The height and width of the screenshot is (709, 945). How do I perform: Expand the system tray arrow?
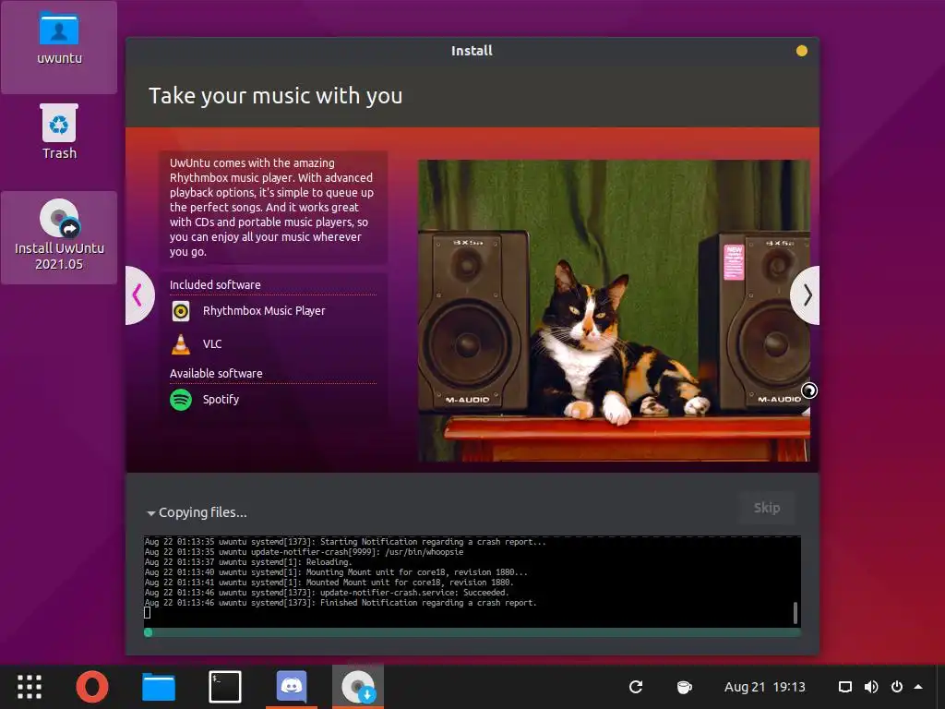point(918,687)
